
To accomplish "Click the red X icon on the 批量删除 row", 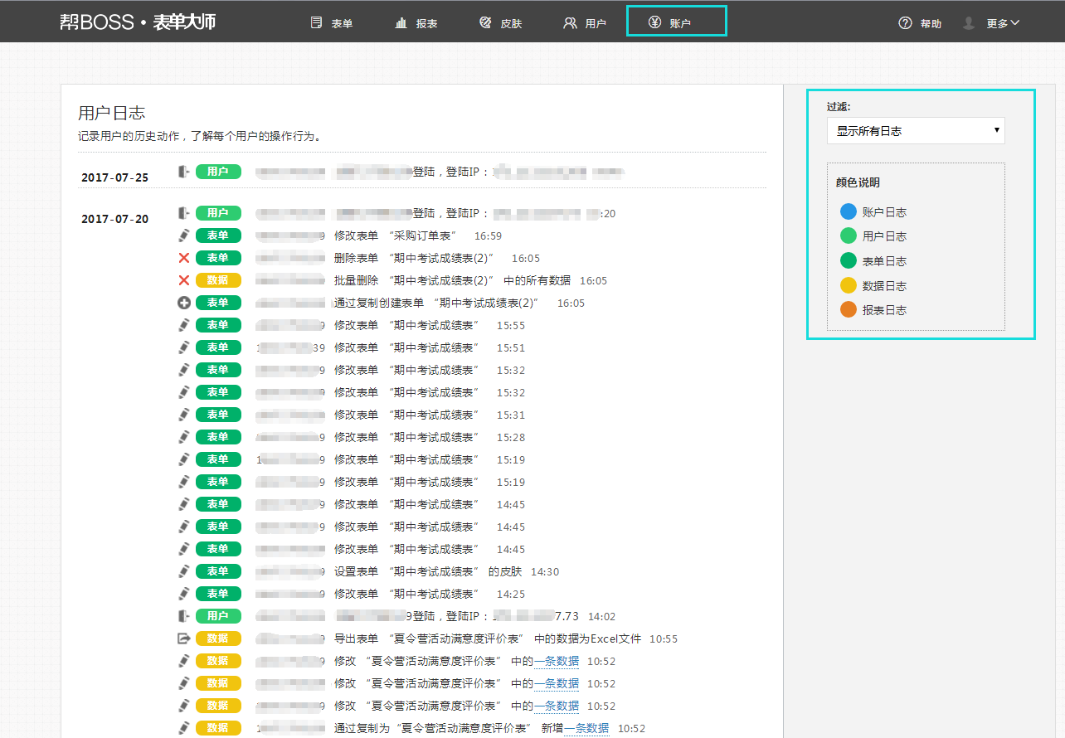I will (184, 280).
